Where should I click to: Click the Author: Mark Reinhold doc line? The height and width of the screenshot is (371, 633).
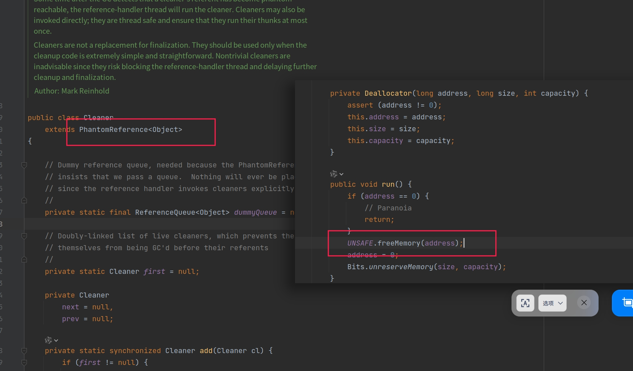(72, 91)
